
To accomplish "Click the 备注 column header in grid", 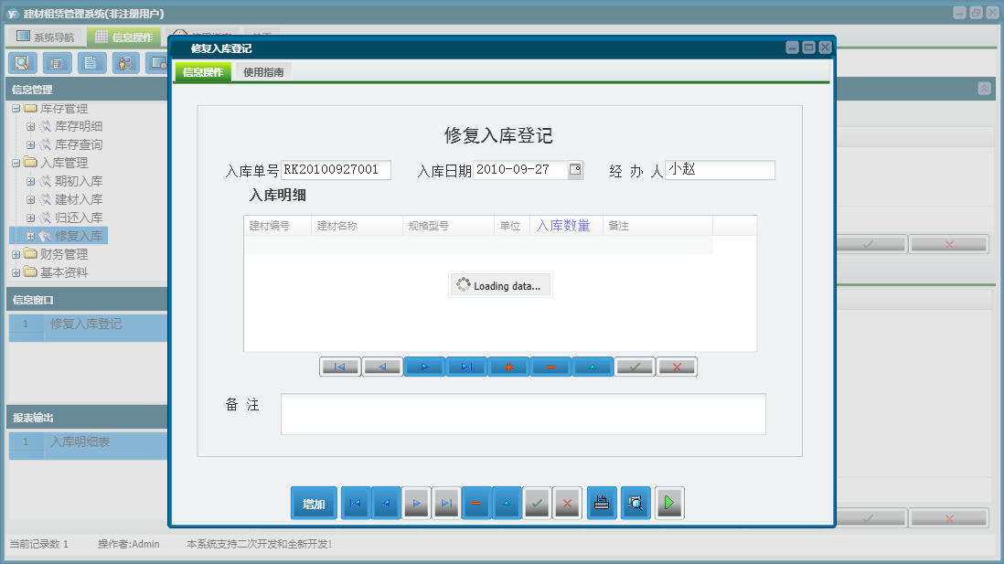I will pyautogui.click(x=657, y=226).
